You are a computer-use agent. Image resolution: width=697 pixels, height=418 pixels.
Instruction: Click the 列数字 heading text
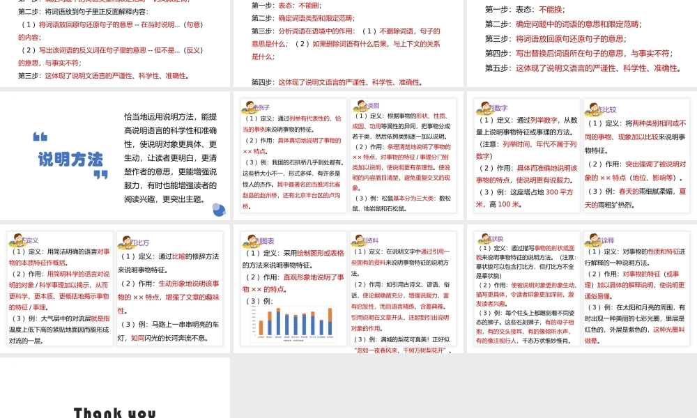tap(497, 107)
